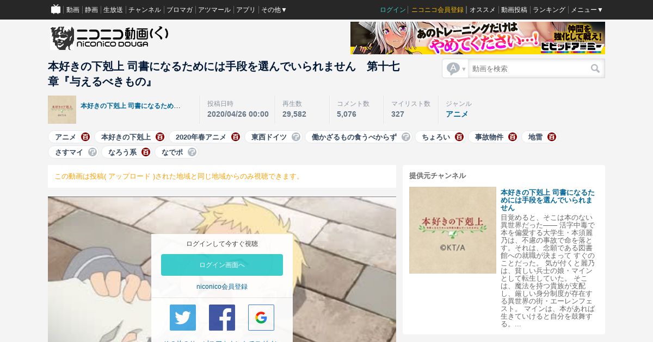
Task: Click the channel thumbnail beside the title
Action: tap(62, 110)
